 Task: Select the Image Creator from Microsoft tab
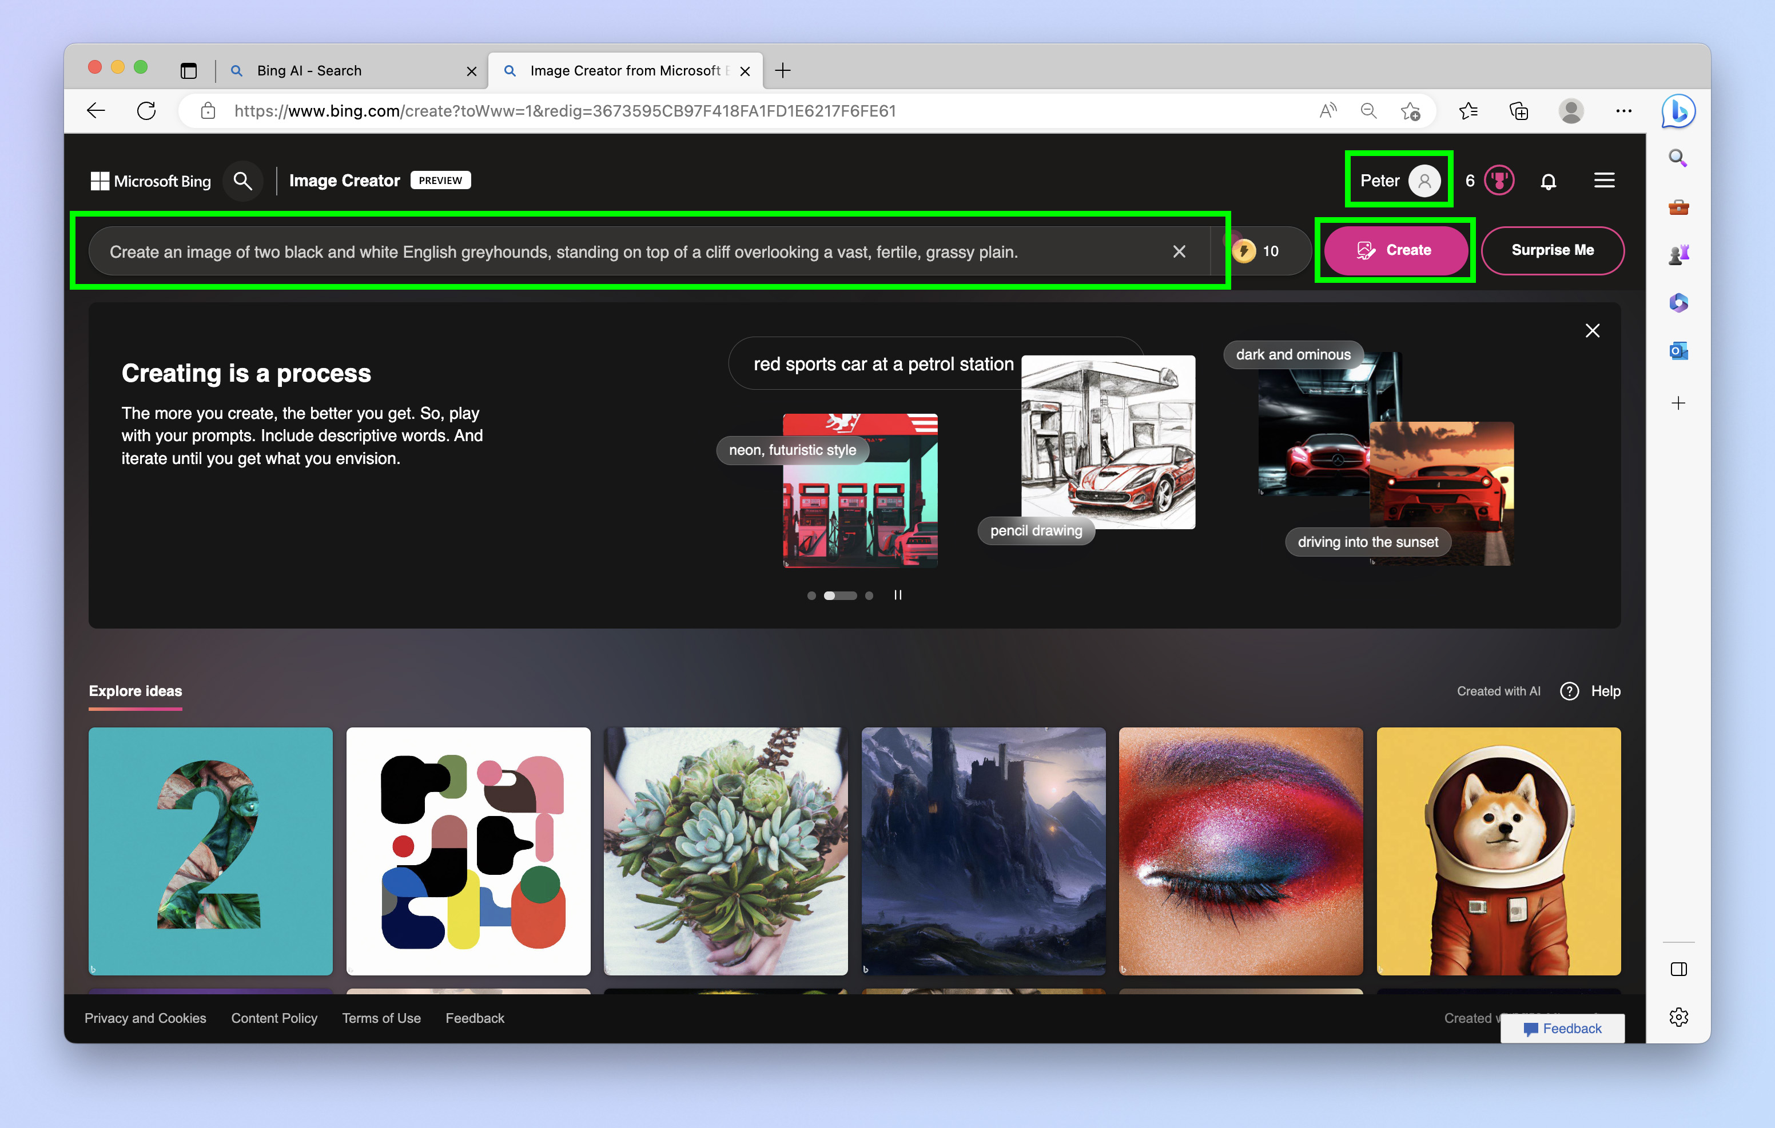[624, 71]
